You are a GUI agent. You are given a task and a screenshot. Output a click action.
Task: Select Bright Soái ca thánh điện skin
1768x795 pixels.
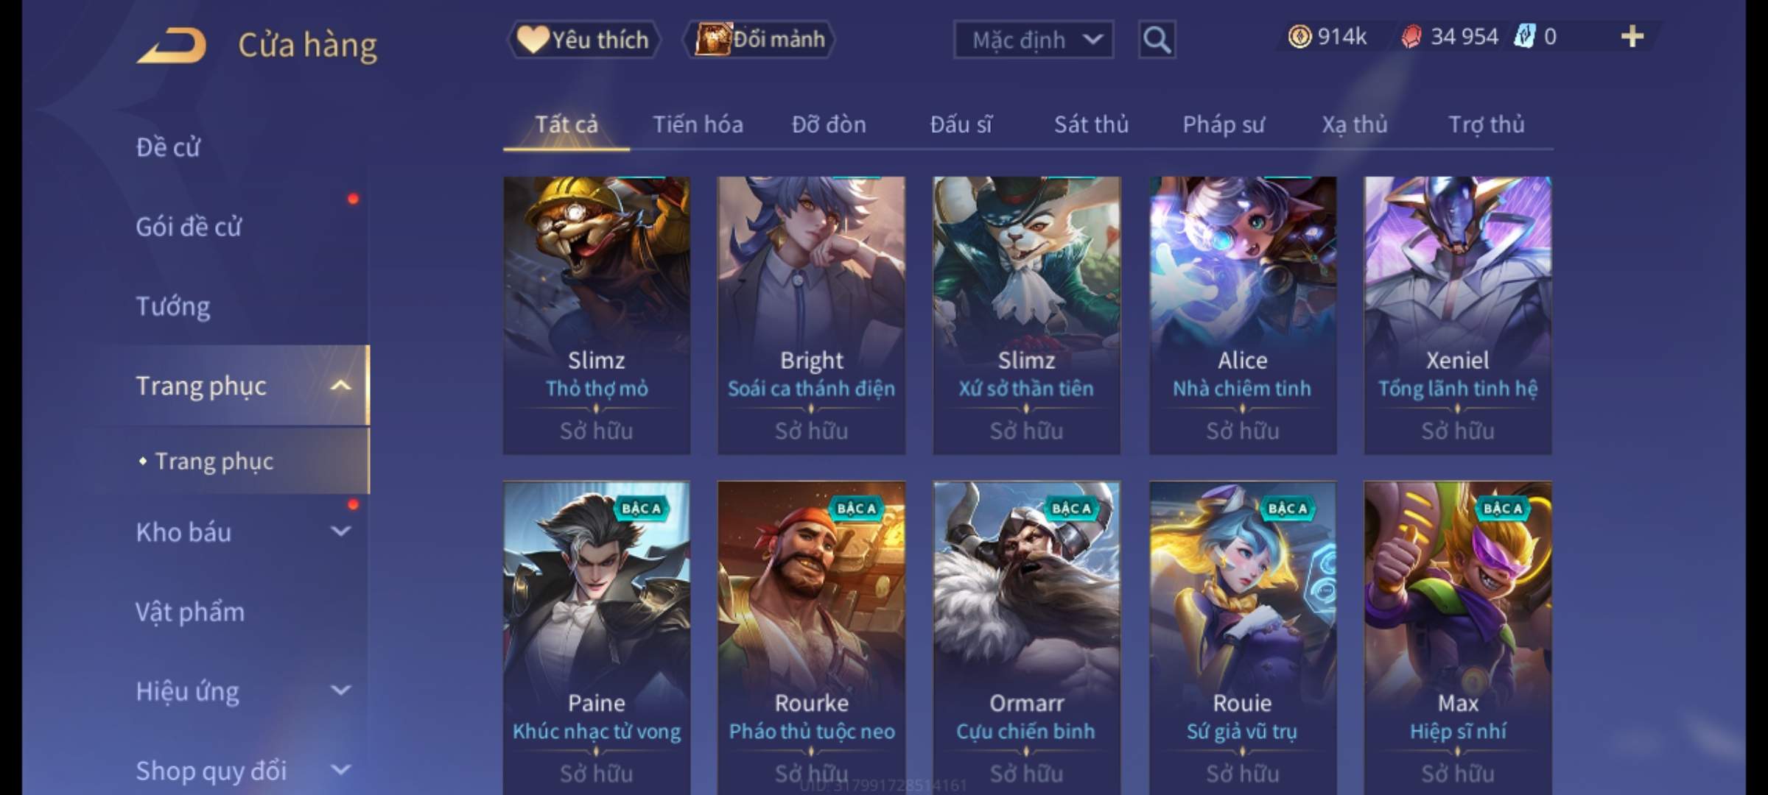[x=811, y=315]
